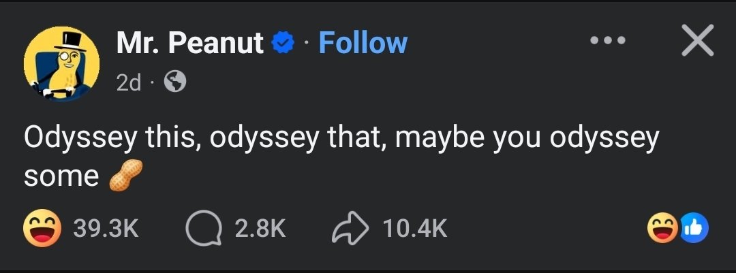This screenshot has height=273, width=736.
Task: Click the blue verified badge
Action: point(283,43)
